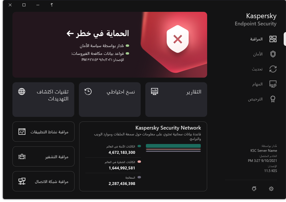This screenshot has height=202, width=286.
Task: Click the green safe-files progress bar
Action: [173, 146]
